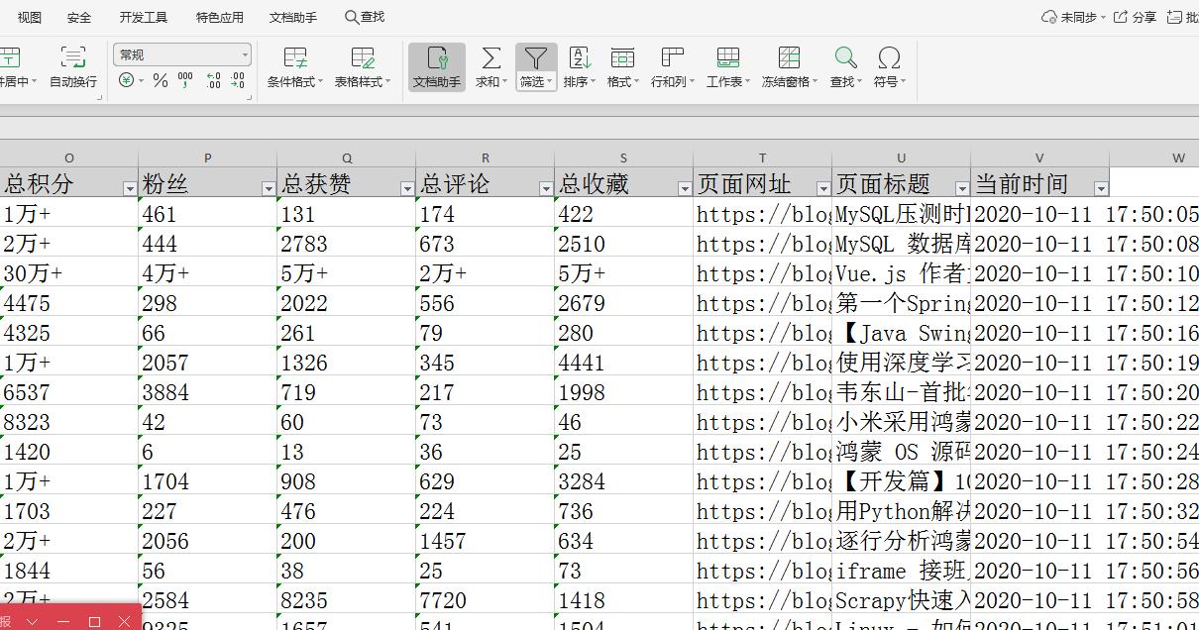Insert a symbol using 符号
Screen dimensions: 1199x630
point(887,67)
